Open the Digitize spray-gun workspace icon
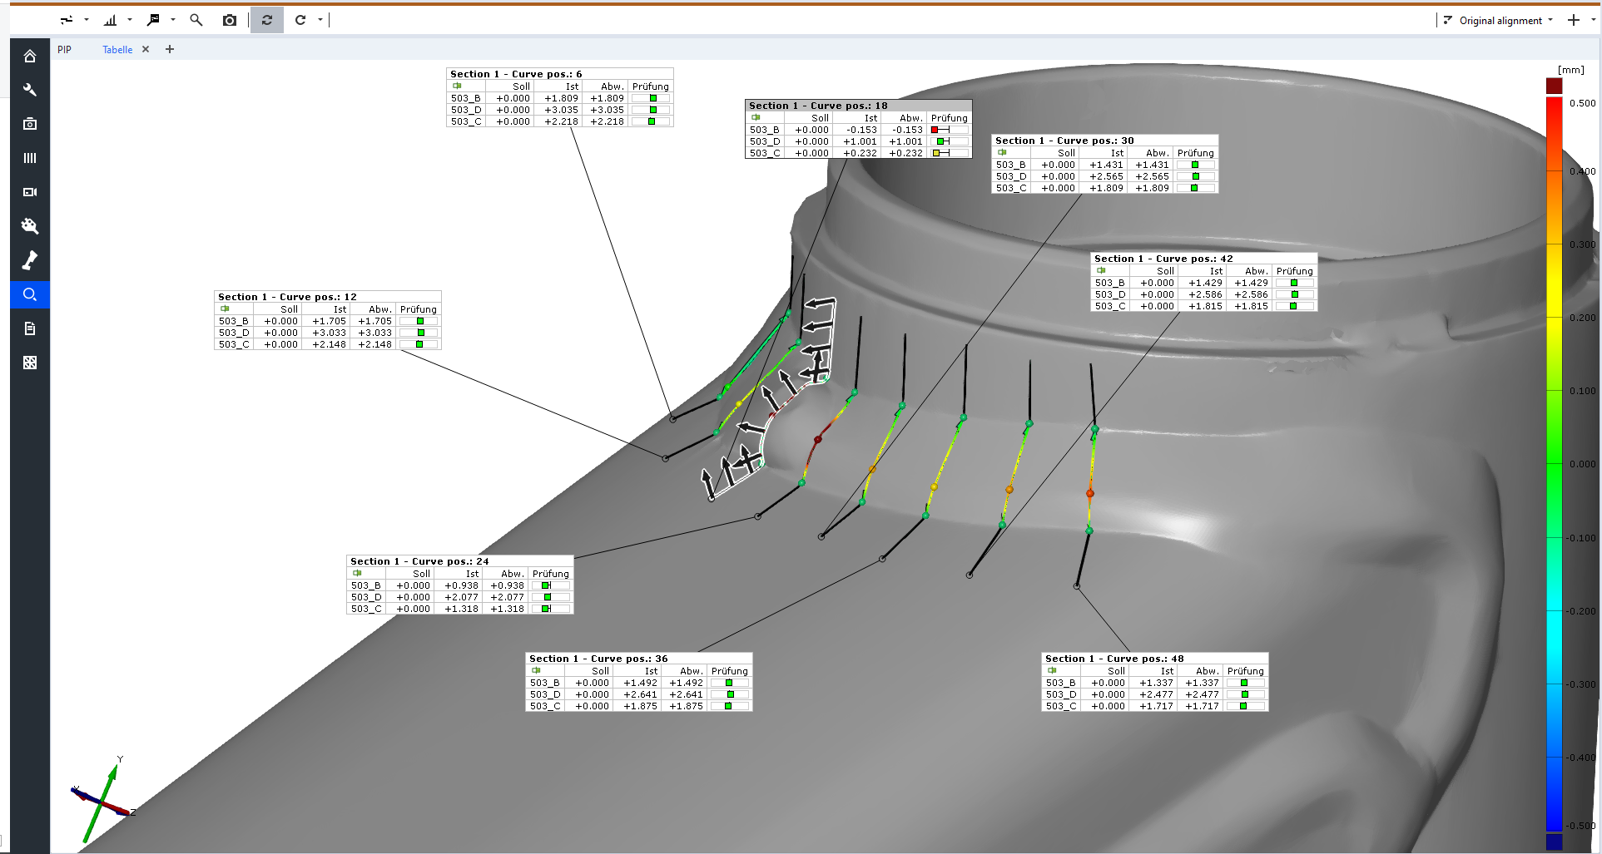1602x854 pixels. [x=30, y=225]
